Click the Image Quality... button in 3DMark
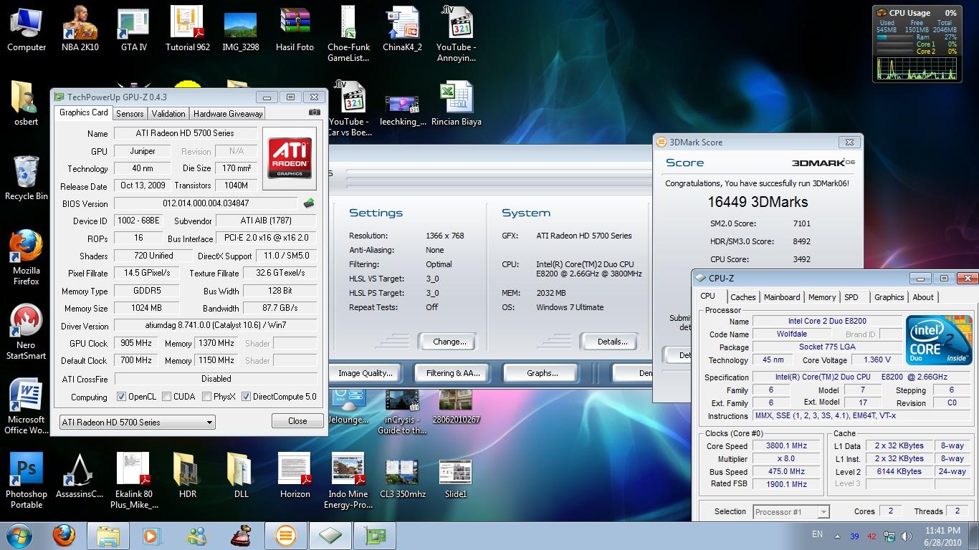979x550 pixels. 366,373
